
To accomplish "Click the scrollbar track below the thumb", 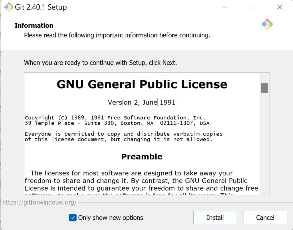I will click(x=264, y=143).
